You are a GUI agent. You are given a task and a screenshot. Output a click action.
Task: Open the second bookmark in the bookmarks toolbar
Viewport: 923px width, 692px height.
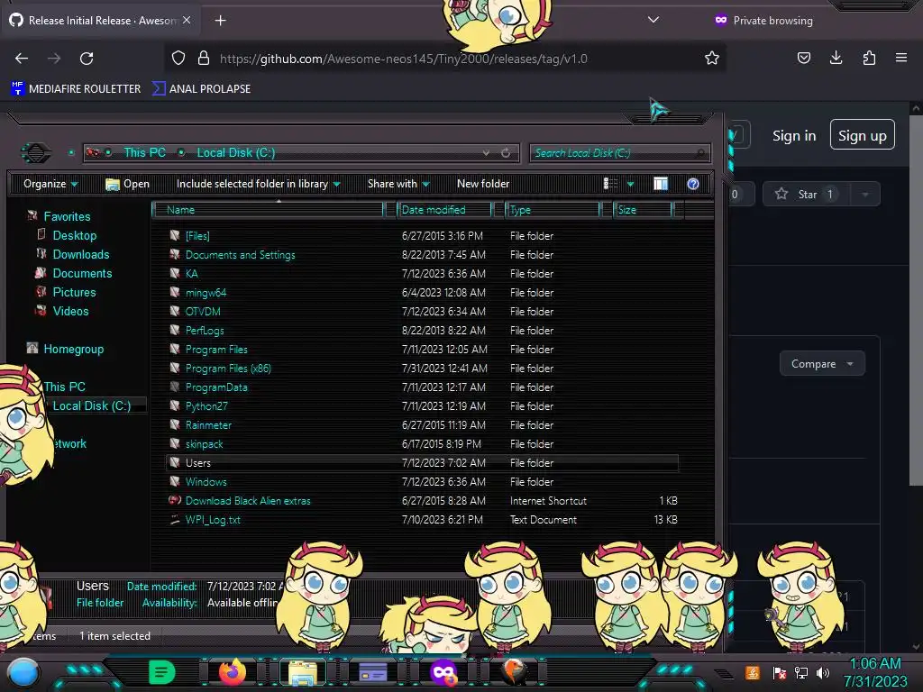pos(201,89)
